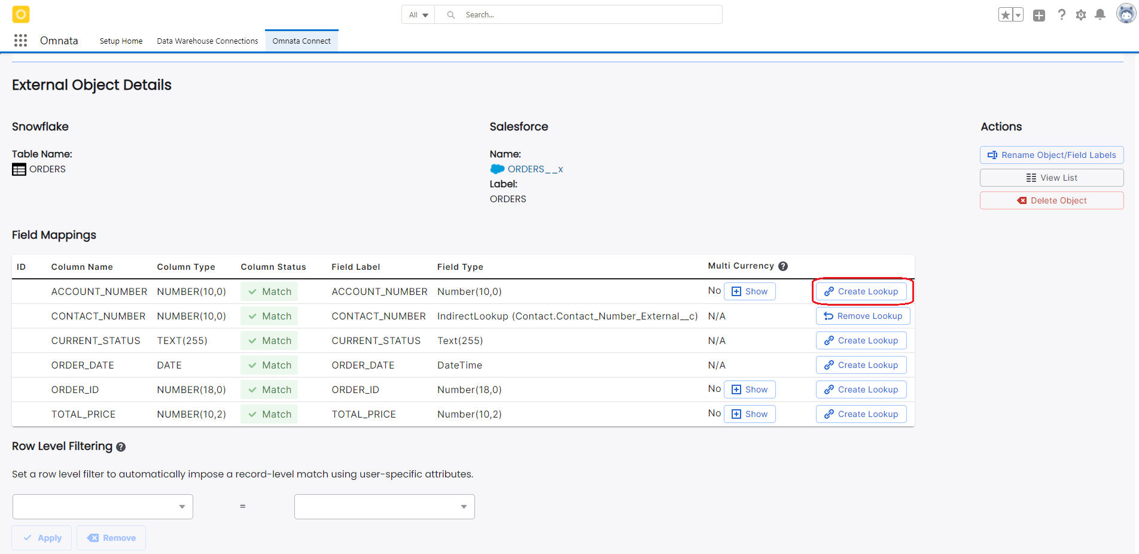Open the ORDERS__x Salesforce object link
Screen dimensions: 1139x554
tap(535, 169)
